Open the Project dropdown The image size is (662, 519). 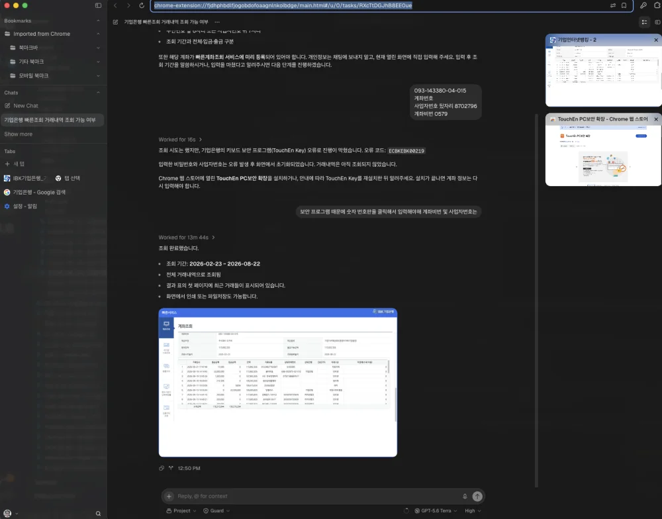(x=181, y=510)
